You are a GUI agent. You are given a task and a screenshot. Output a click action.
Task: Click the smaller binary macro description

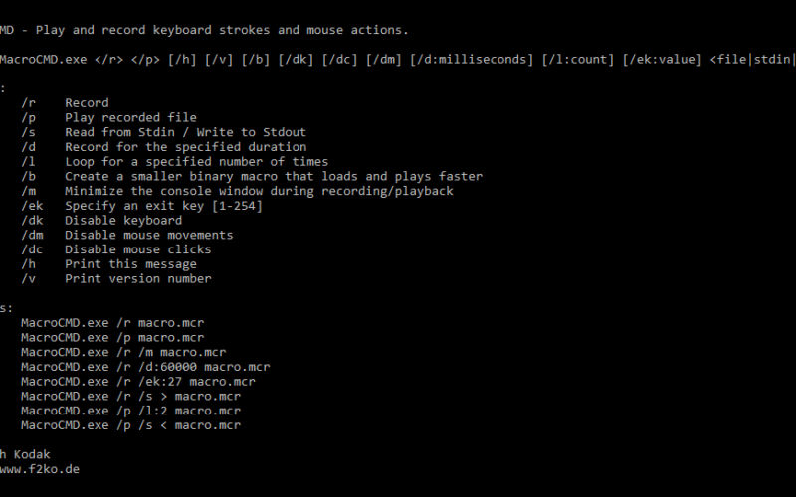click(x=274, y=177)
